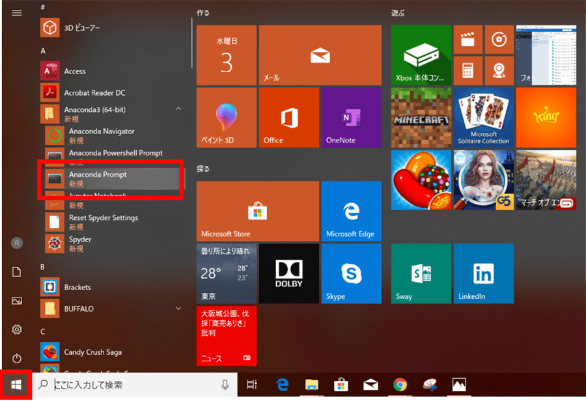This screenshot has height=401, width=586.
Task: Open the Movies & TV clapperboard tile
Action: [468, 40]
